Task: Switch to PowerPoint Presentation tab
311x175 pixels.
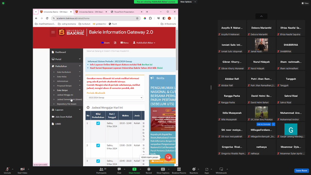Action: (x=126, y=12)
